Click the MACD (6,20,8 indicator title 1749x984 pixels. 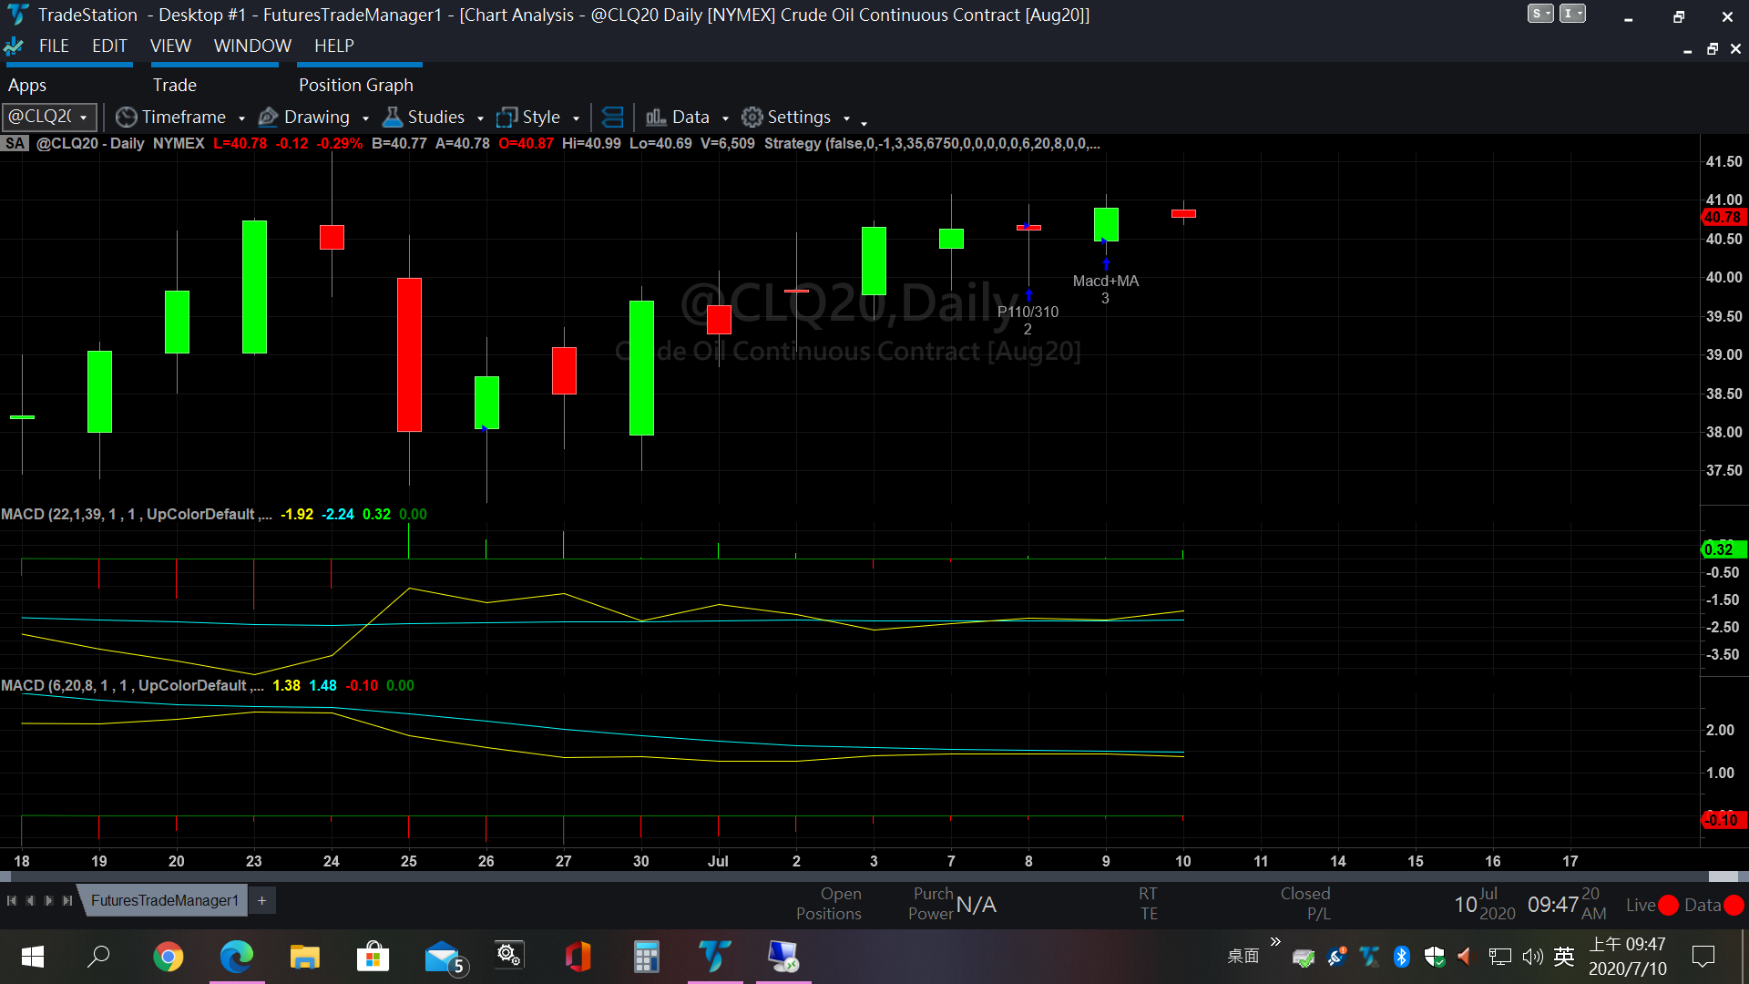pos(133,685)
